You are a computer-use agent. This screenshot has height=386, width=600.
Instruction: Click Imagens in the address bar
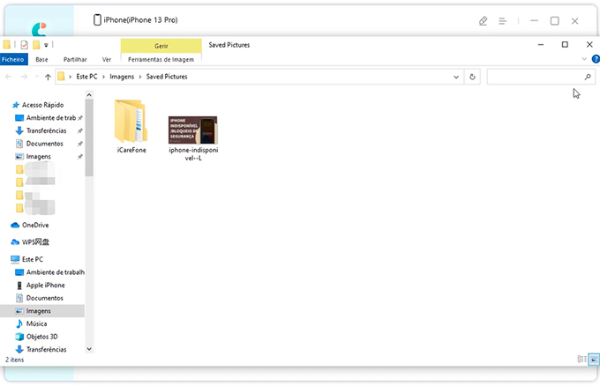pos(122,77)
